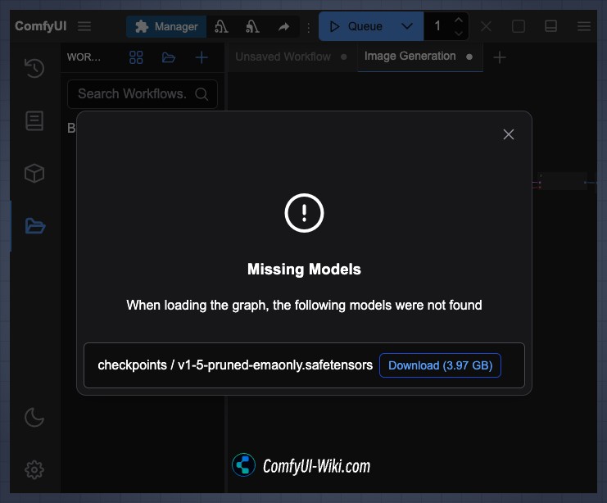Click Download (3.97 GB) button
The width and height of the screenshot is (607, 503).
pos(440,365)
